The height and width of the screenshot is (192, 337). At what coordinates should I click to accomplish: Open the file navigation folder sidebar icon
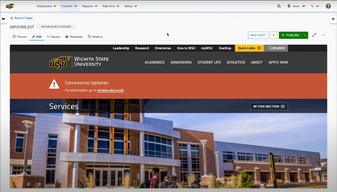[4, 19]
